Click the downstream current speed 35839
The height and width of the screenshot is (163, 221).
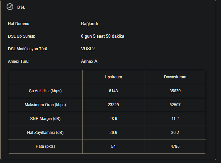point(175,91)
